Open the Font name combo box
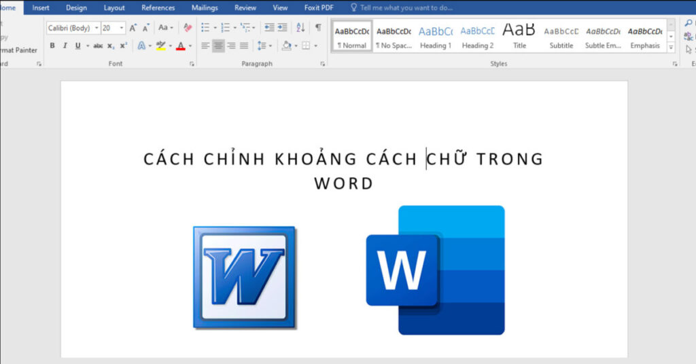 (x=73, y=28)
